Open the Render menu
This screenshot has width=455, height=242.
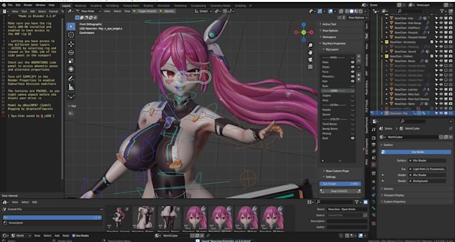click(28, 5)
